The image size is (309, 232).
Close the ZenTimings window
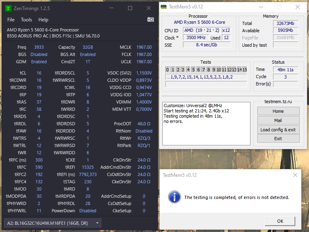[x=149, y=8]
